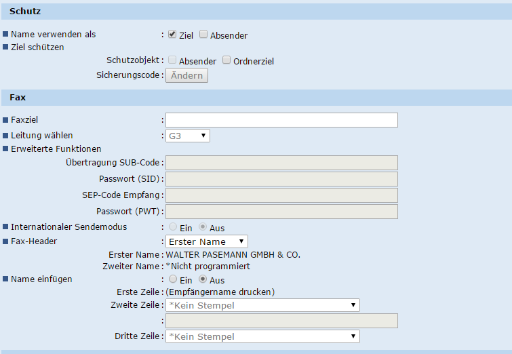Screen dimensions: 512x354
Task: Tick the Ordnerziel protection checkbox
Action: 227,60
